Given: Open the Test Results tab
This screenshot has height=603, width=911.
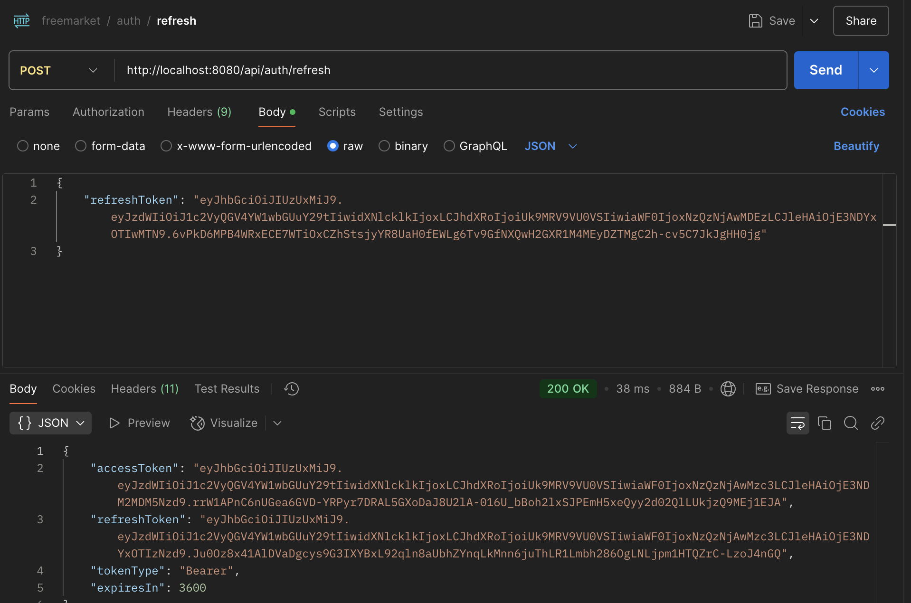Looking at the screenshot, I should 227,389.
